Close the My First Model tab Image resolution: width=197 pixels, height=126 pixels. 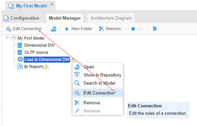tap(52, 4)
